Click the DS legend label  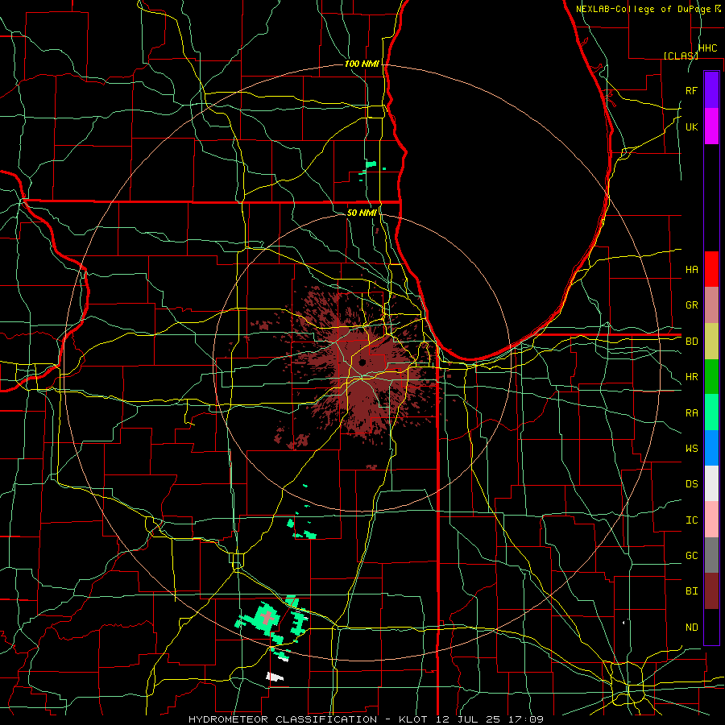tap(691, 484)
